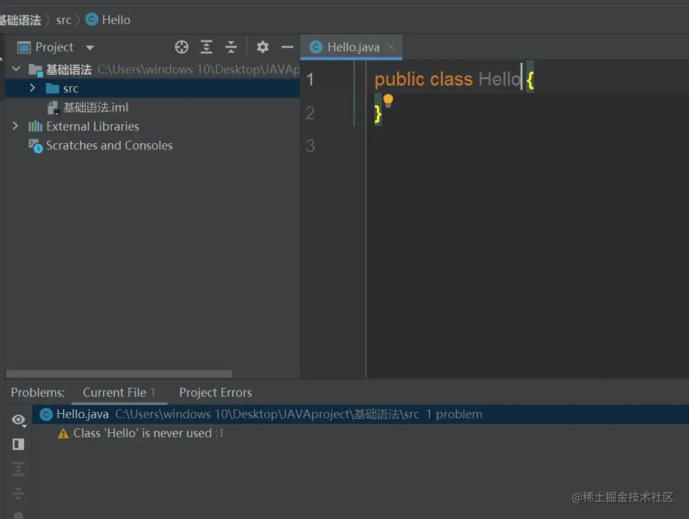Click the Project panel horizontal scrollbar

[x=119, y=374]
